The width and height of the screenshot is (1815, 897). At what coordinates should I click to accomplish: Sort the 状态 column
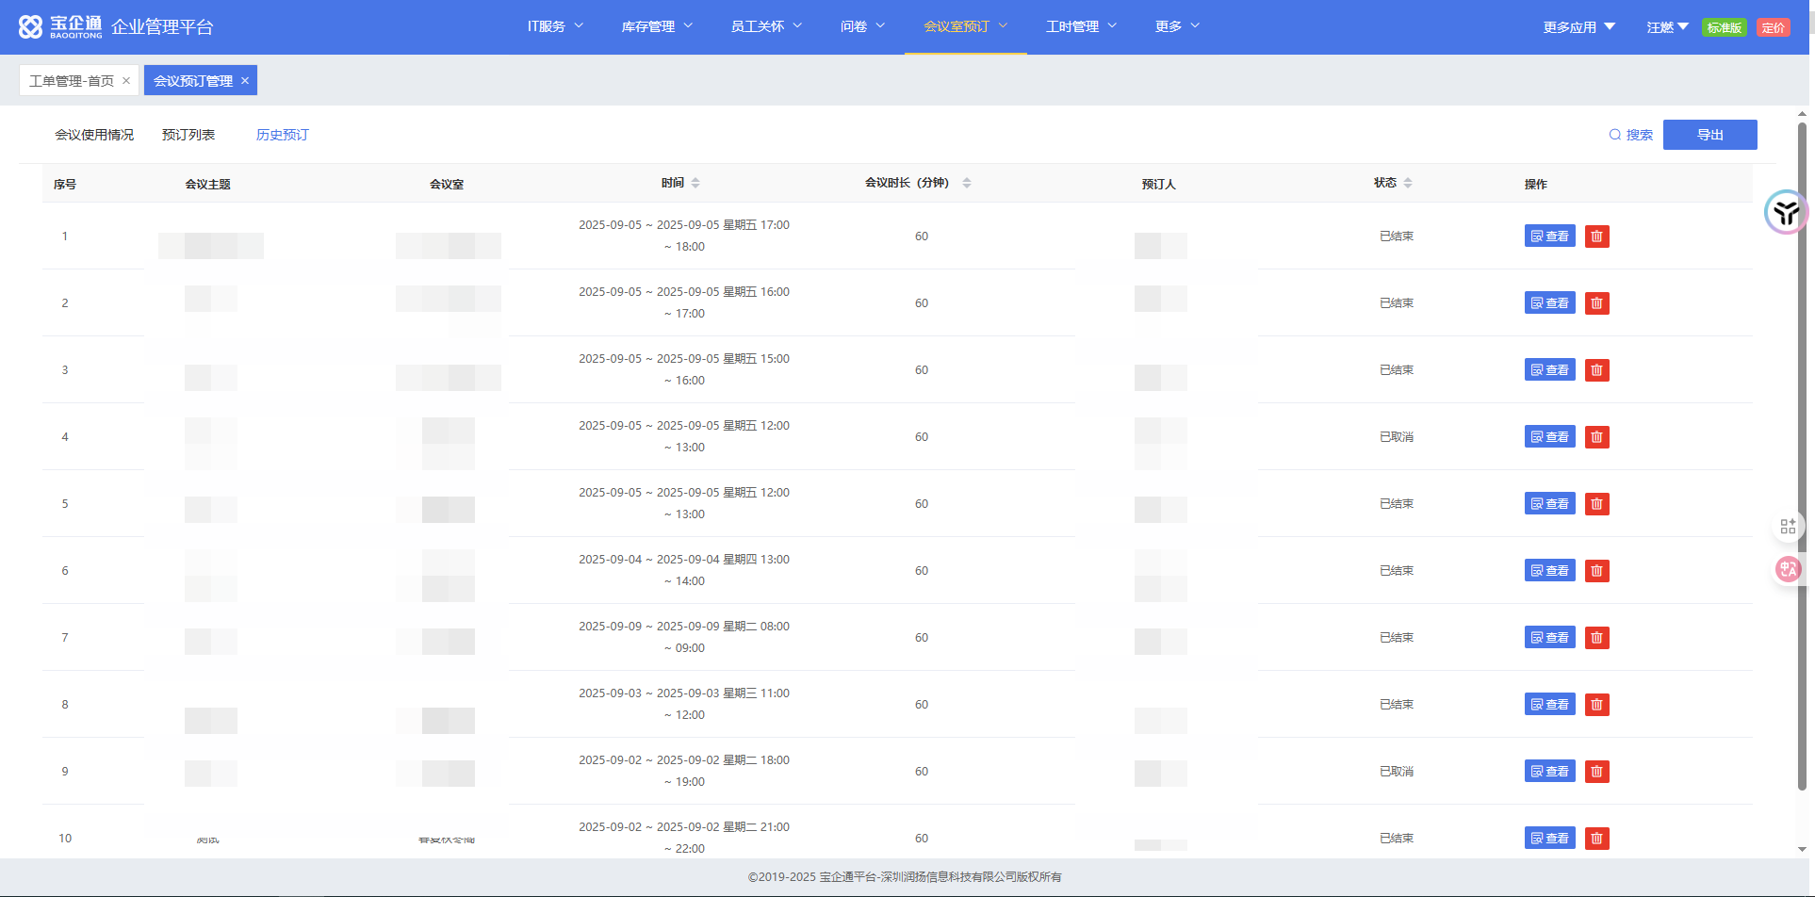tap(1408, 183)
